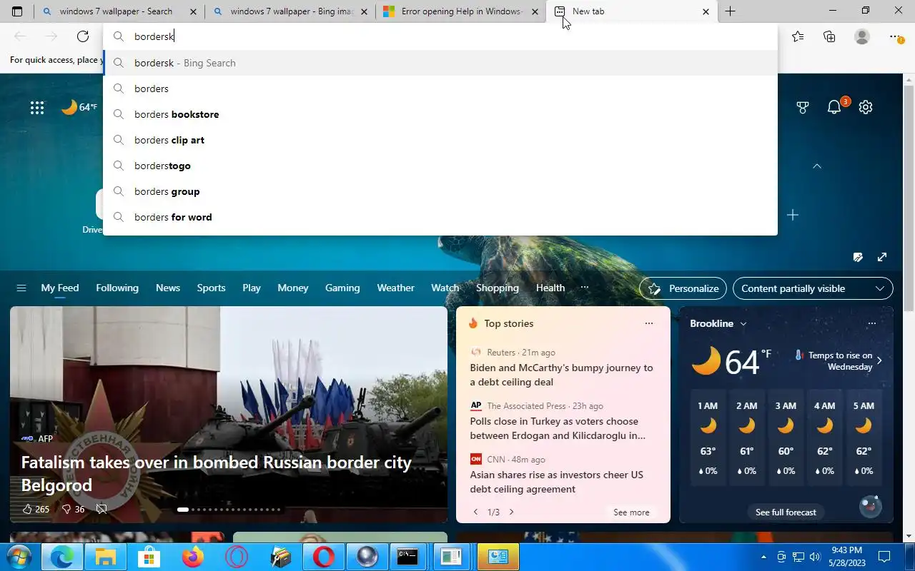The width and height of the screenshot is (915, 571).
Task: Open Firefox from the taskbar
Action: tap(193, 557)
